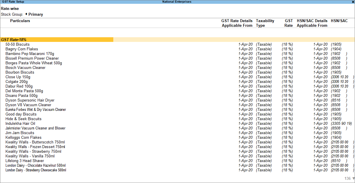Select the Hide & Seek Biscuits item
This screenshot has width=355, height=183.
pyautogui.click(x=24, y=119)
